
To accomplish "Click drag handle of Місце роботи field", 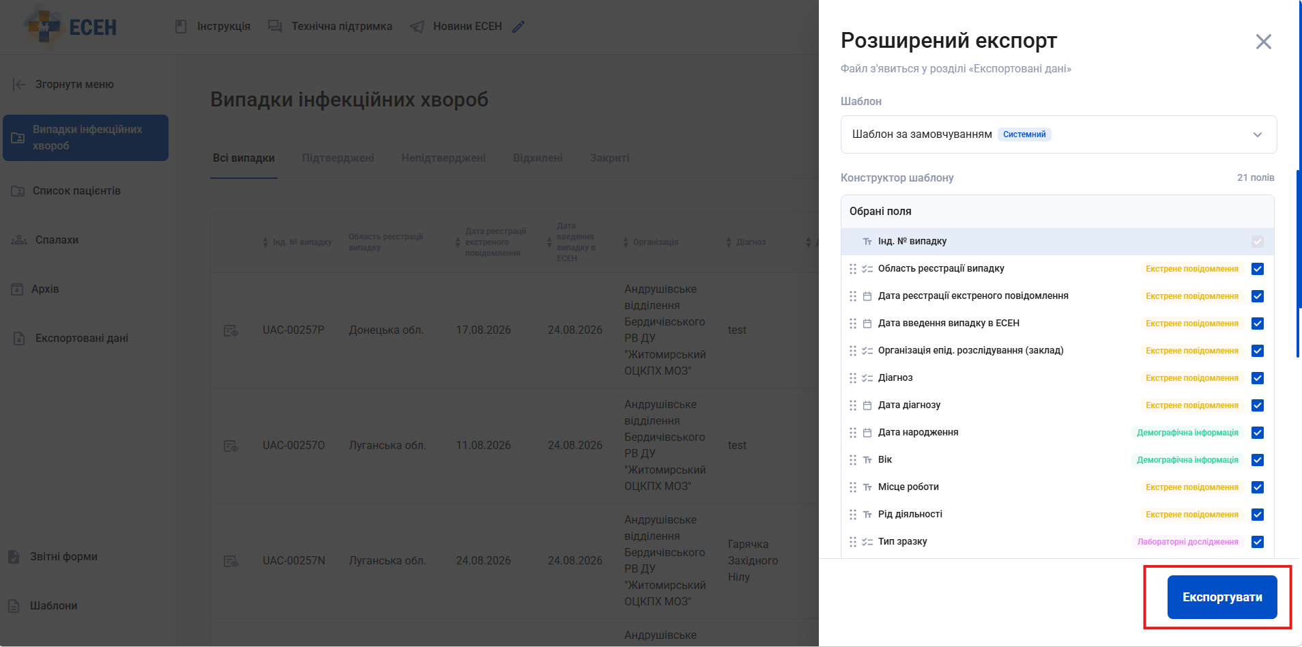I will [853, 487].
